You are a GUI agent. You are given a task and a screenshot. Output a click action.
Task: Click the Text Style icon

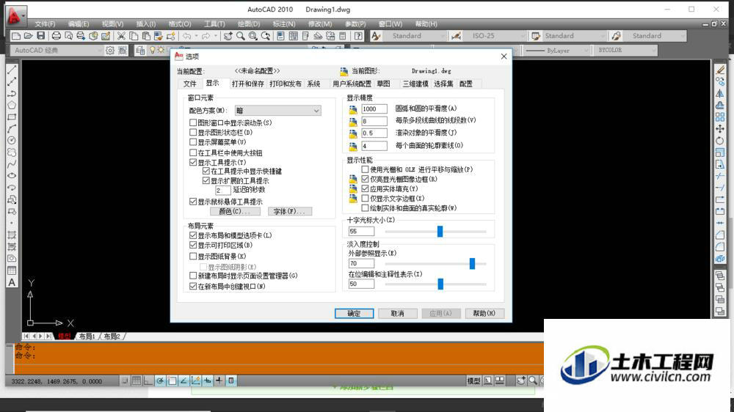click(x=375, y=36)
